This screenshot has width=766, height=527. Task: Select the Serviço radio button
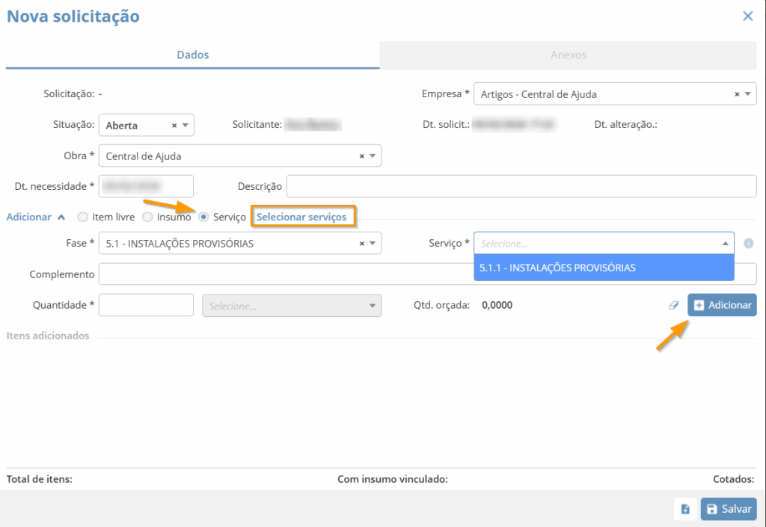pyautogui.click(x=203, y=217)
